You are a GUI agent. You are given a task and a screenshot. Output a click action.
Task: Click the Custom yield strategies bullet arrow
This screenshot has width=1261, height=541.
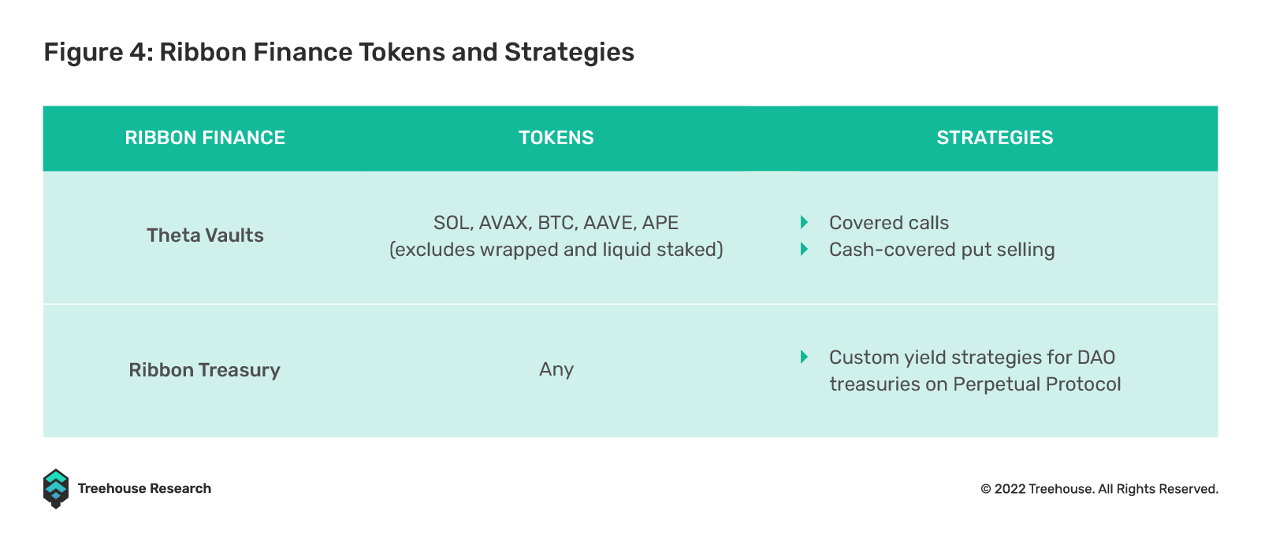coord(804,357)
